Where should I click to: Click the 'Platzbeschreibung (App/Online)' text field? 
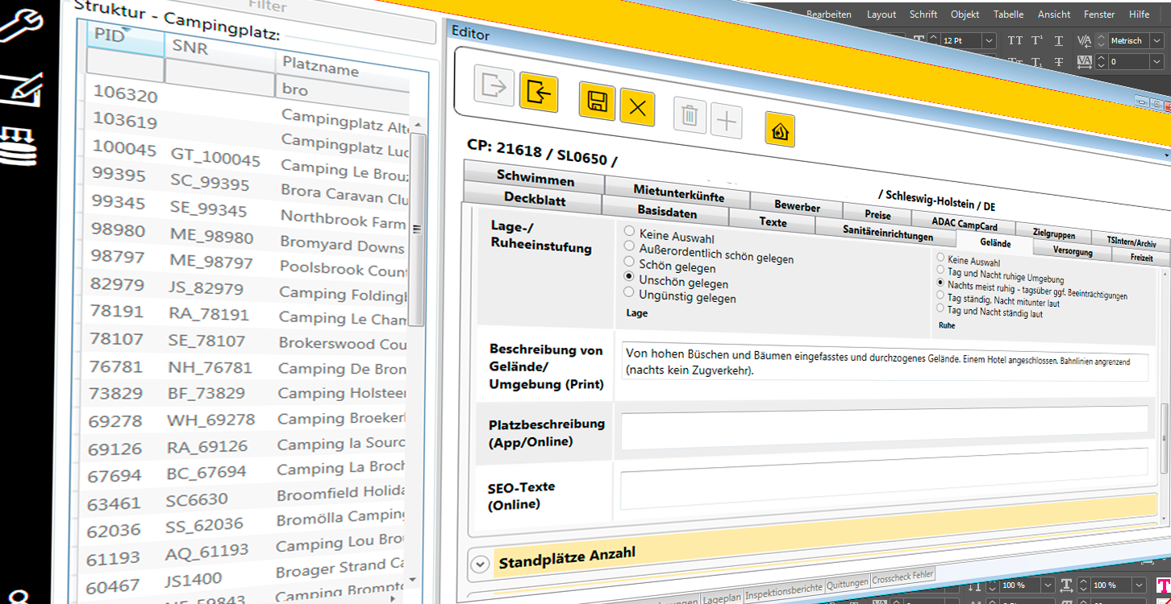coord(884,422)
